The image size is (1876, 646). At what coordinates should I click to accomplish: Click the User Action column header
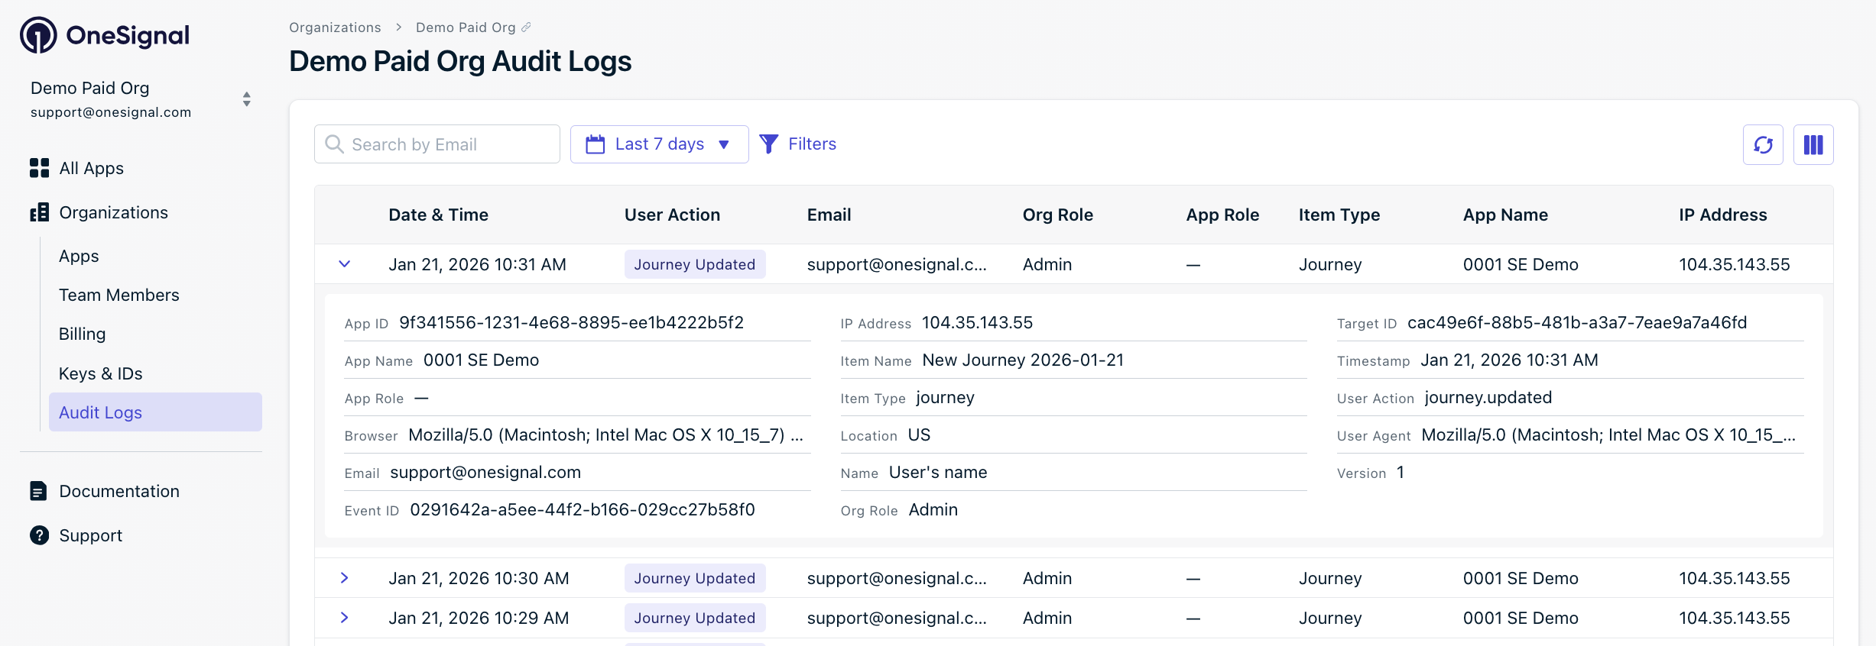[672, 215]
